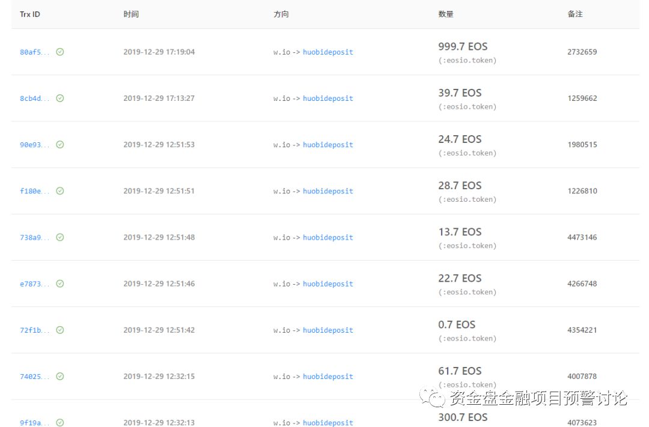Open huobideposit account in 12:51:48 row

coord(328,237)
